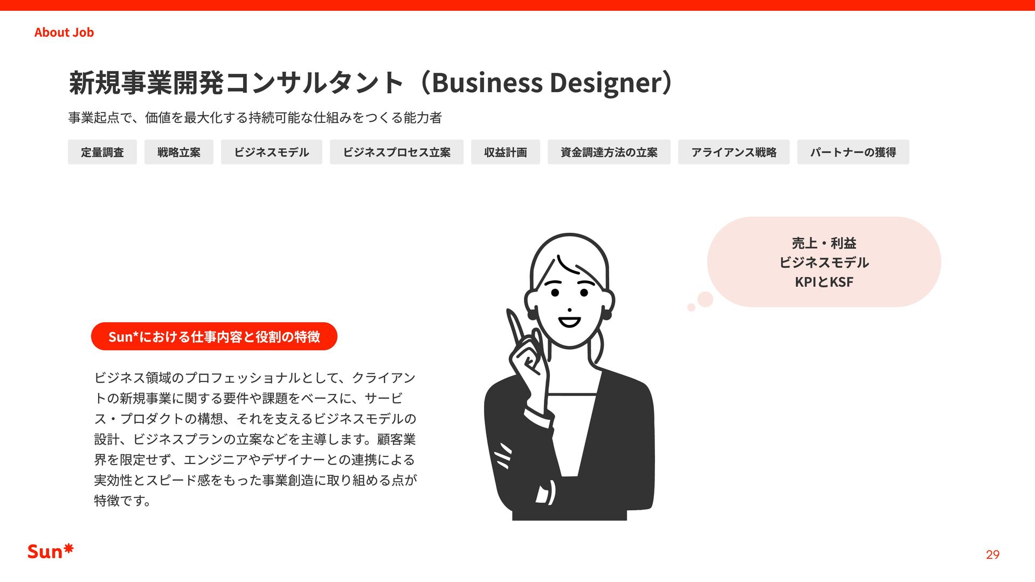Click the small thought bubble dots

700,302
